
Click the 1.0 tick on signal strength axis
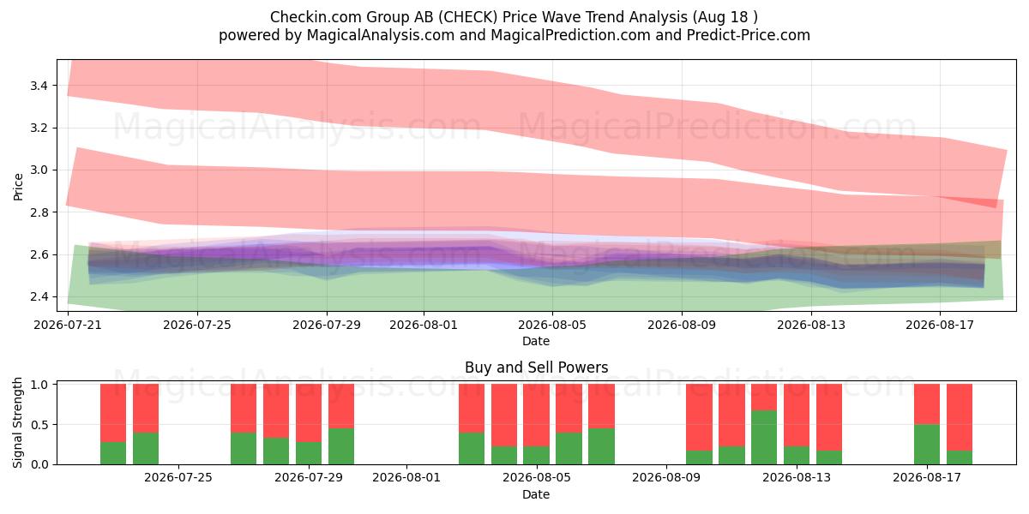[40, 385]
